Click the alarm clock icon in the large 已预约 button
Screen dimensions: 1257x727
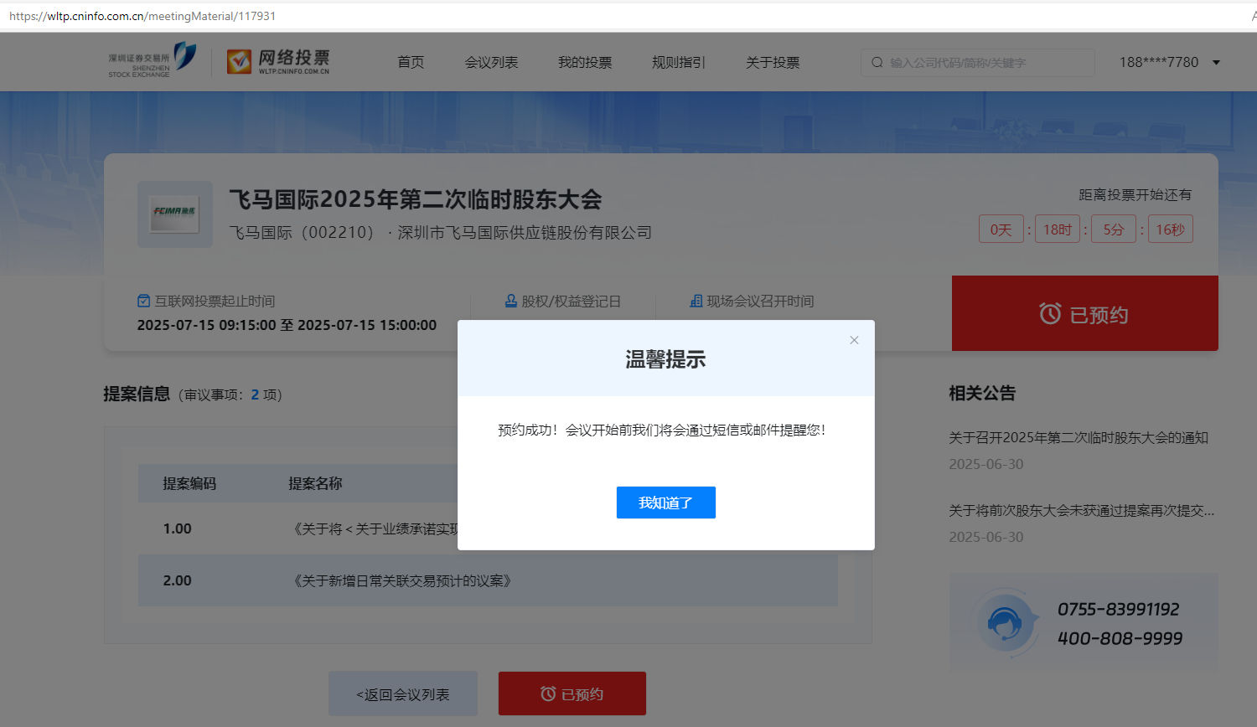coord(1050,313)
